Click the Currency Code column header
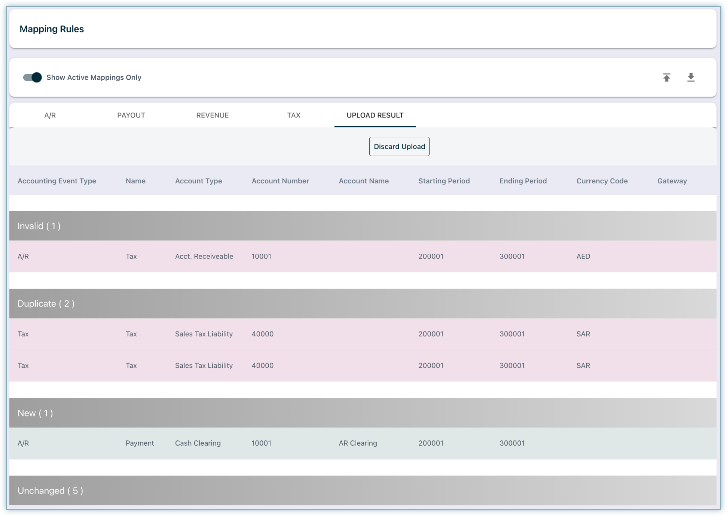Screen dimensions: 727x516 (602, 181)
